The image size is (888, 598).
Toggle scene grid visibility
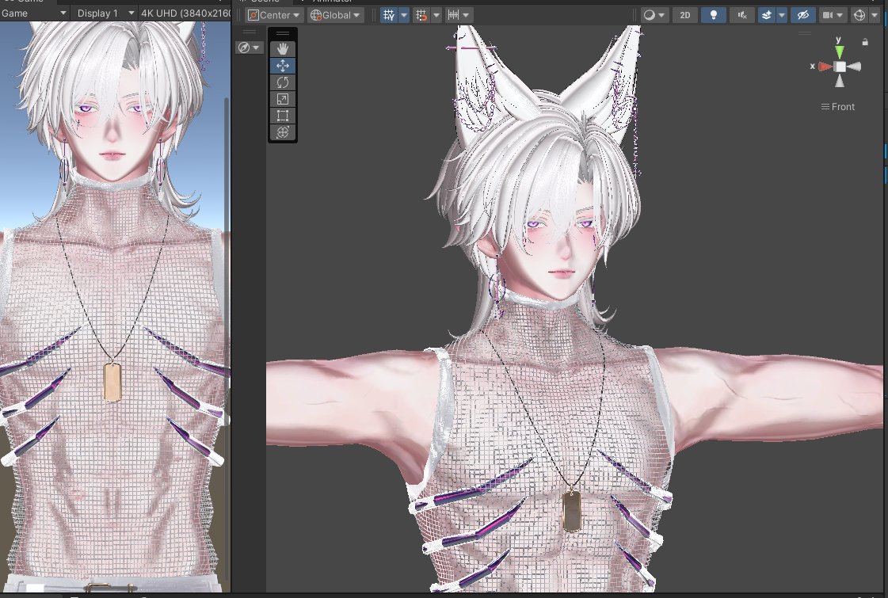tap(389, 15)
